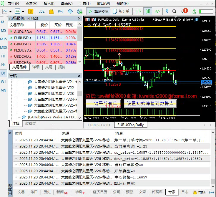Toggle the 算法交易 algo trading button
The height and width of the screenshot is (197, 216).
pos(98,11)
